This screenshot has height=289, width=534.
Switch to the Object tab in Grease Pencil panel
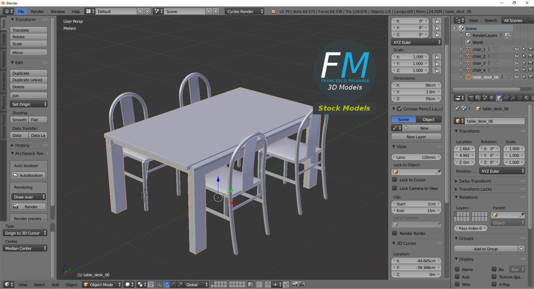[x=428, y=119]
